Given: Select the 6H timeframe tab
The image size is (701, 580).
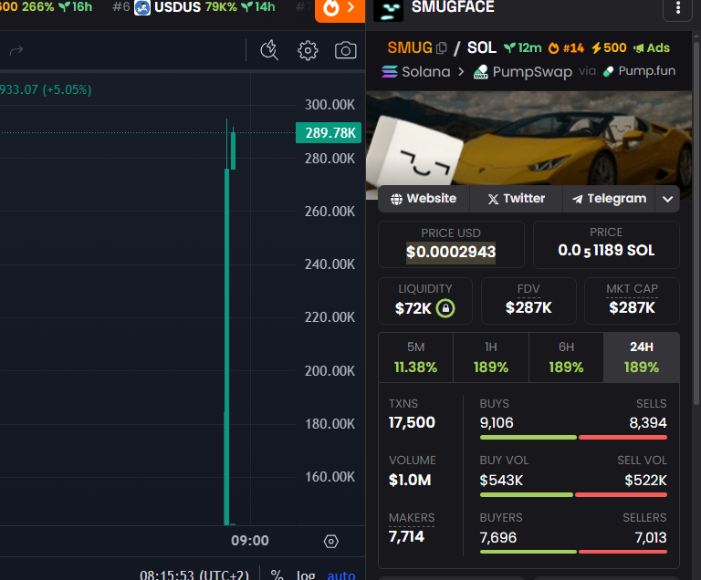Looking at the screenshot, I should (566, 357).
